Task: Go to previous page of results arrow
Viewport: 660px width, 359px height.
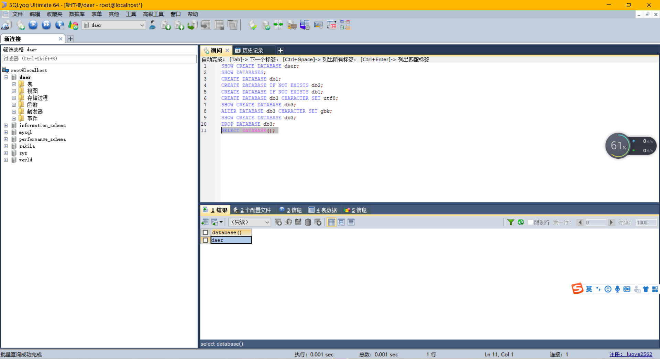Action: coord(580,222)
